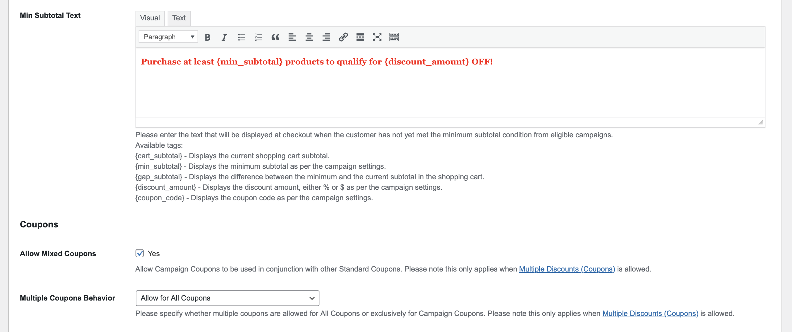Click the {cart_subtotal} tag description line
Viewport: 792px width, 332px height.
232,156
